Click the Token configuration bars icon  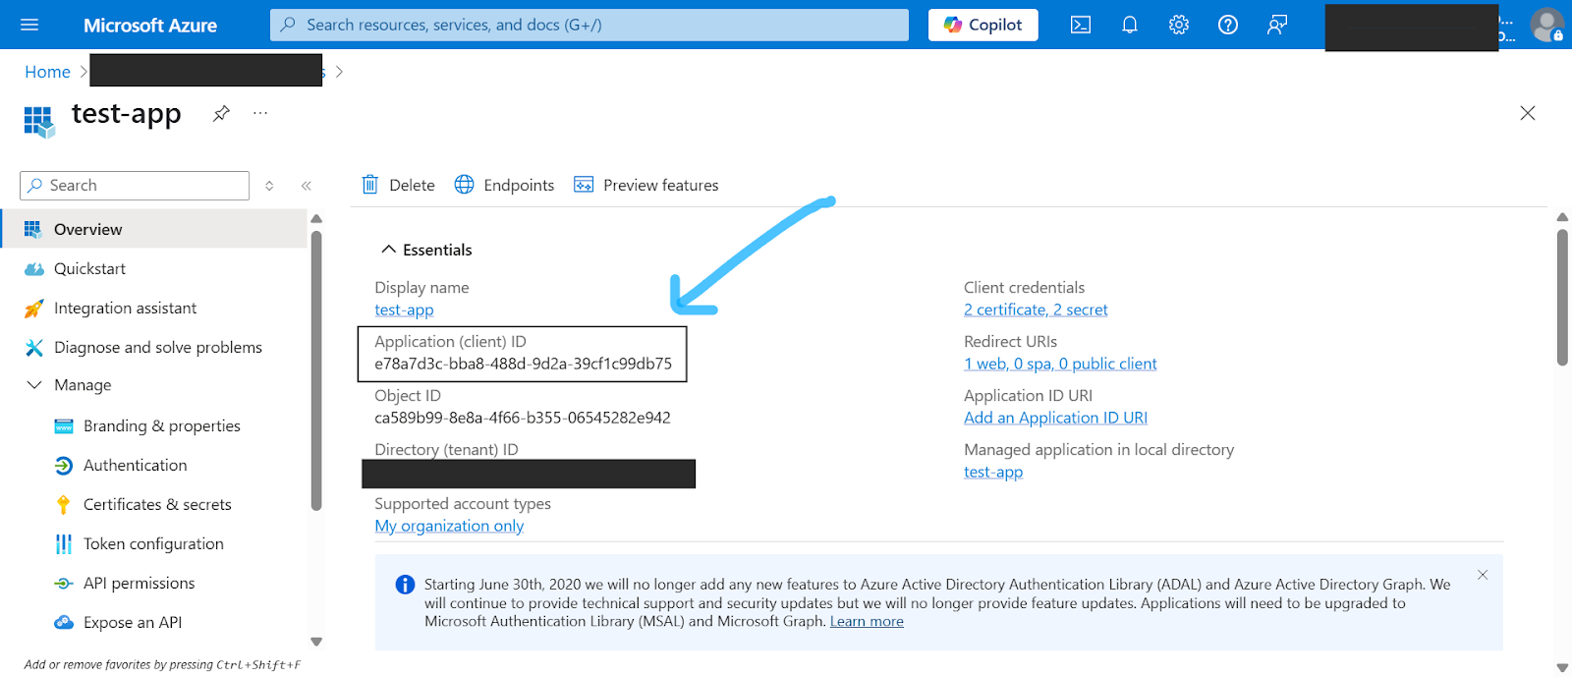(x=64, y=544)
